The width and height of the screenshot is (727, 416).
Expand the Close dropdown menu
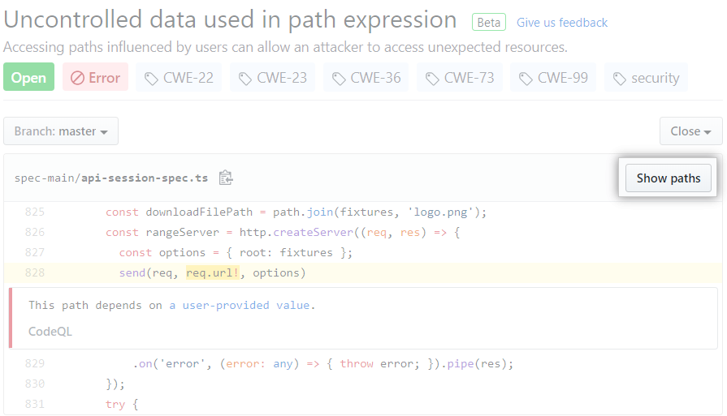tap(690, 131)
